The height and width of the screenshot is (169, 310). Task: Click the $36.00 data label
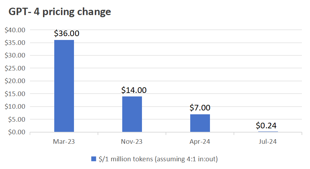67,33
